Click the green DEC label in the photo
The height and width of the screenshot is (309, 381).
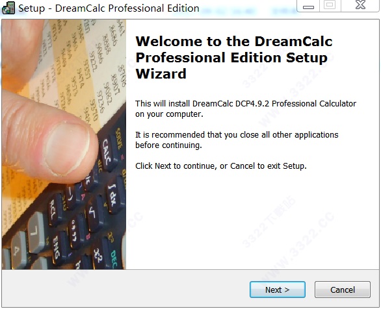(x=114, y=260)
